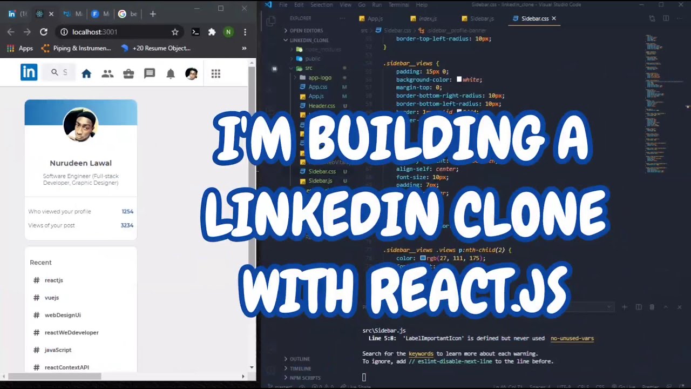Open changes compare icon in editor toolbar
Image resolution: width=691 pixels, height=389 pixels.
pyautogui.click(x=652, y=18)
